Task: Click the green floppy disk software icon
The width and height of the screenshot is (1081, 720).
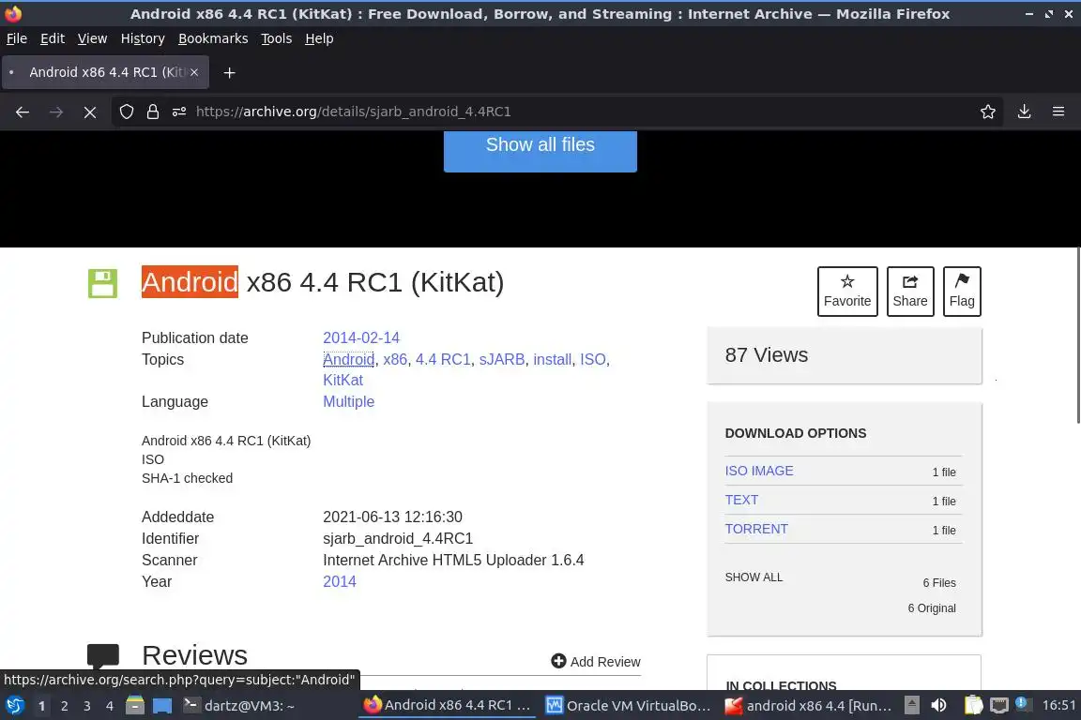Action: [x=102, y=283]
